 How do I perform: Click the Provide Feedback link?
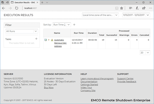point(127,81)
